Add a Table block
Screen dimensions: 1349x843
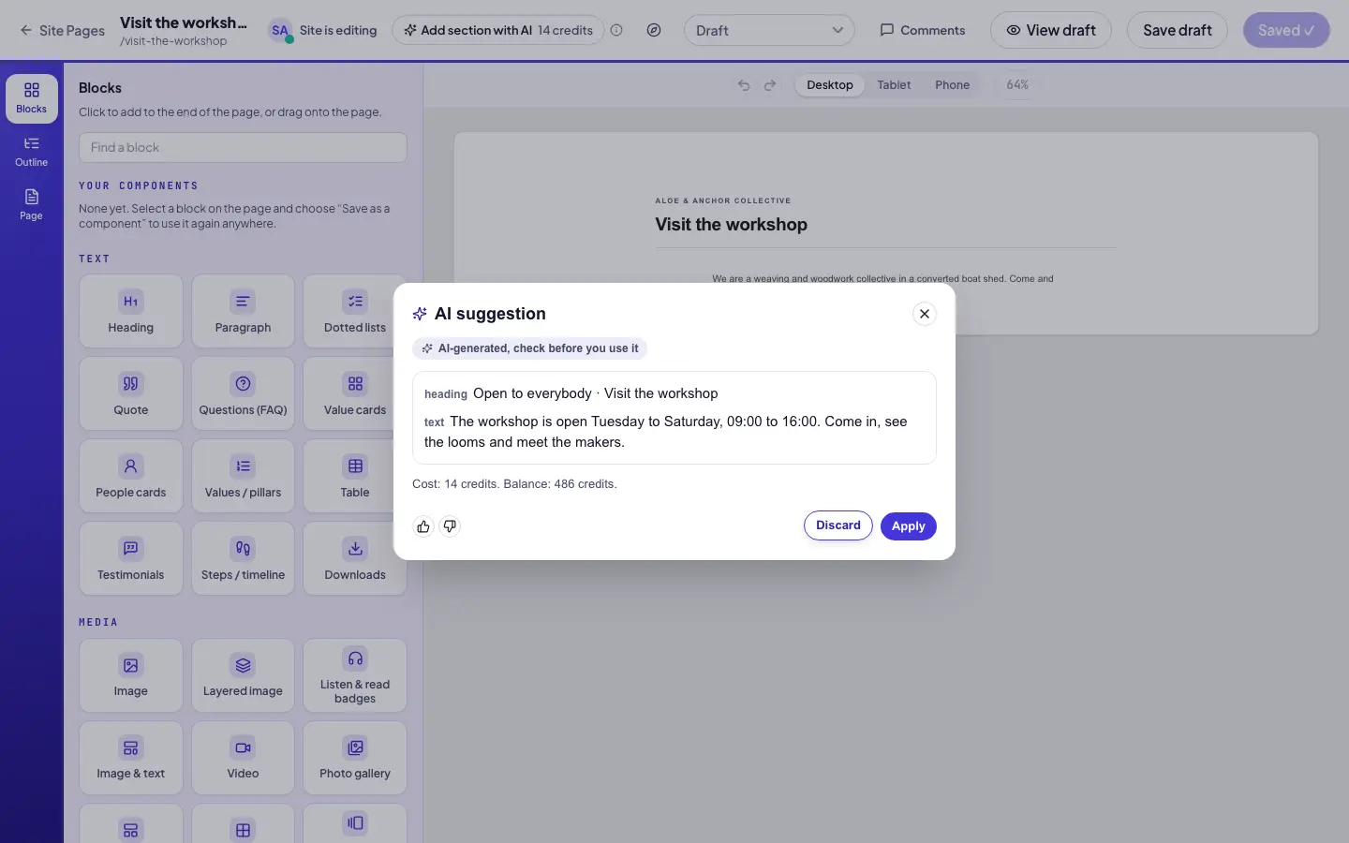tap(355, 476)
